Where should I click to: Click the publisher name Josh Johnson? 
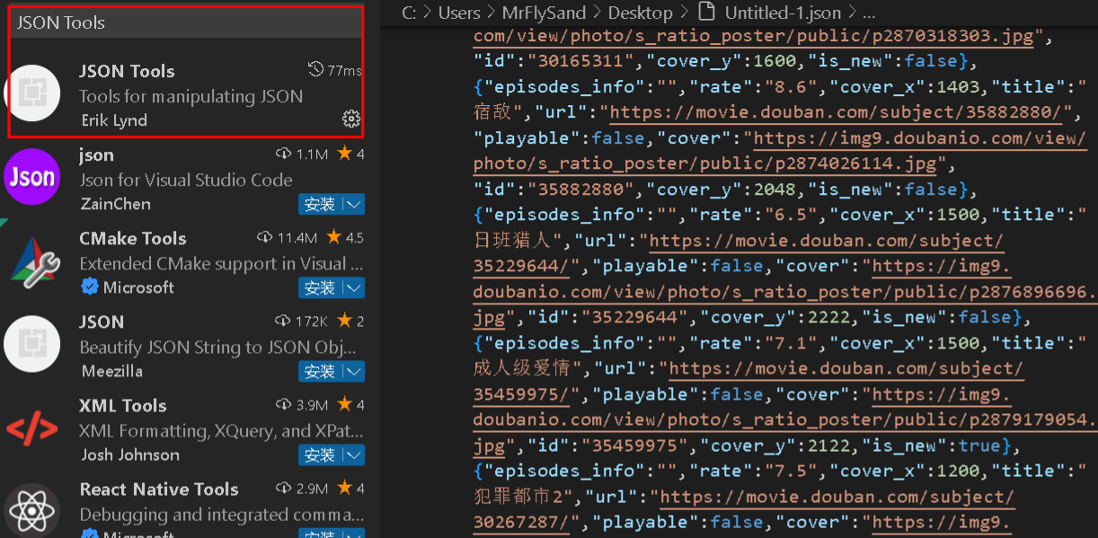pyautogui.click(x=130, y=454)
